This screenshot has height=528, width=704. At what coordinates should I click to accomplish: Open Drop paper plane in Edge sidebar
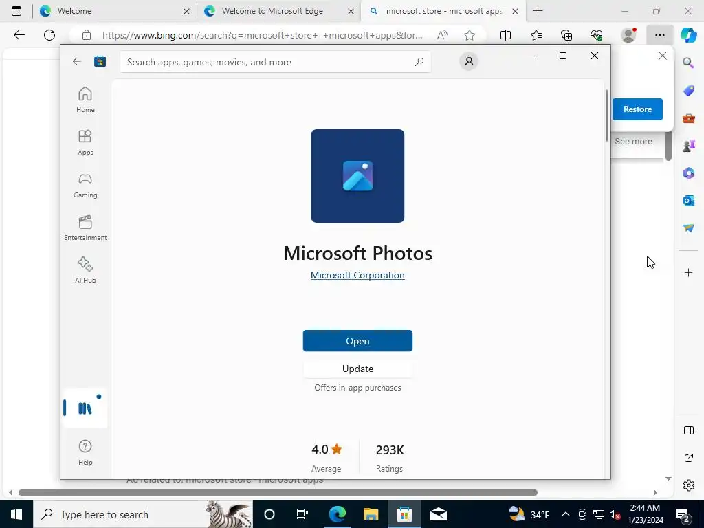click(x=688, y=228)
